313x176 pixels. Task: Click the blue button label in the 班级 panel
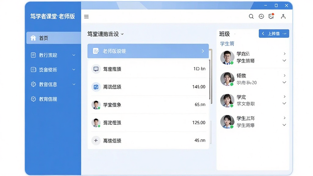point(274,34)
